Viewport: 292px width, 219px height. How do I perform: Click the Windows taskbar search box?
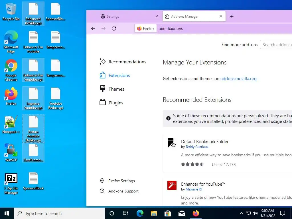pyautogui.click(x=59, y=213)
